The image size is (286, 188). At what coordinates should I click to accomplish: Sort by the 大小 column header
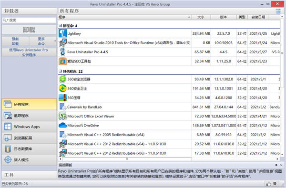[201, 17]
